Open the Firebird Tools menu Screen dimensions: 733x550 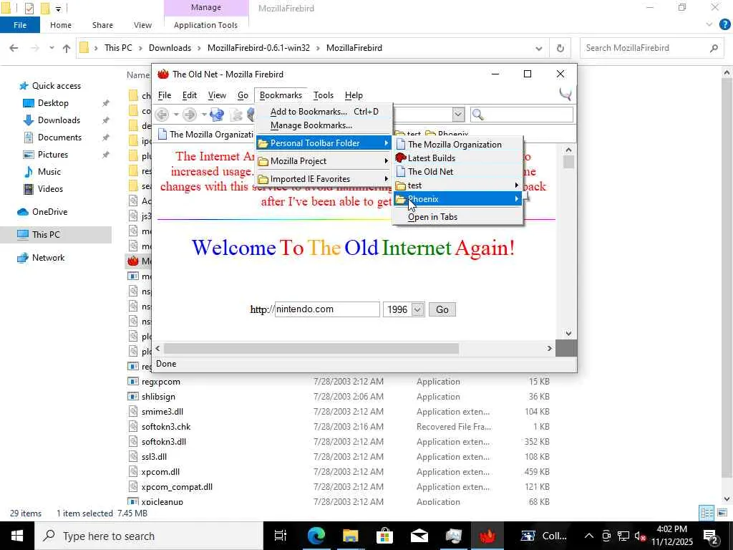click(324, 95)
